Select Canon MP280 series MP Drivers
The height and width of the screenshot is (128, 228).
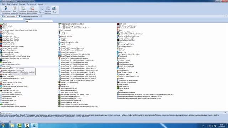[x=10, y=64]
